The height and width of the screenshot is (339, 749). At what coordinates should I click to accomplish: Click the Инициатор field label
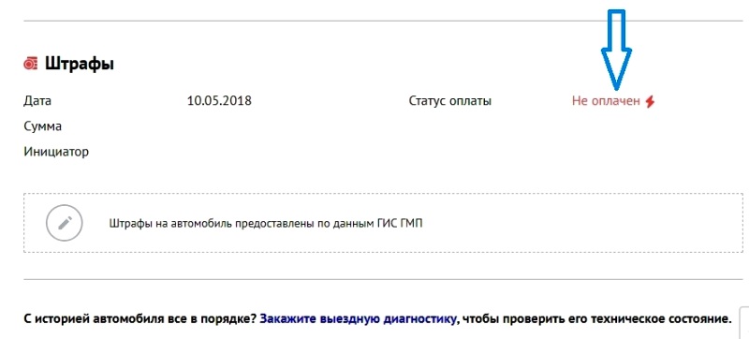pos(56,153)
